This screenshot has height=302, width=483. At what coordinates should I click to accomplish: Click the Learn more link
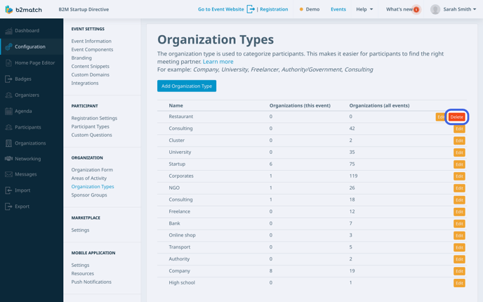coord(218,62)
